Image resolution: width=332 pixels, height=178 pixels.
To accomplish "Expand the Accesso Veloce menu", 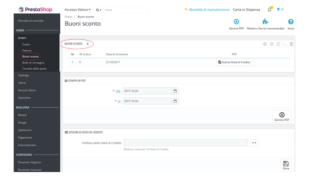I will [77, 10].
